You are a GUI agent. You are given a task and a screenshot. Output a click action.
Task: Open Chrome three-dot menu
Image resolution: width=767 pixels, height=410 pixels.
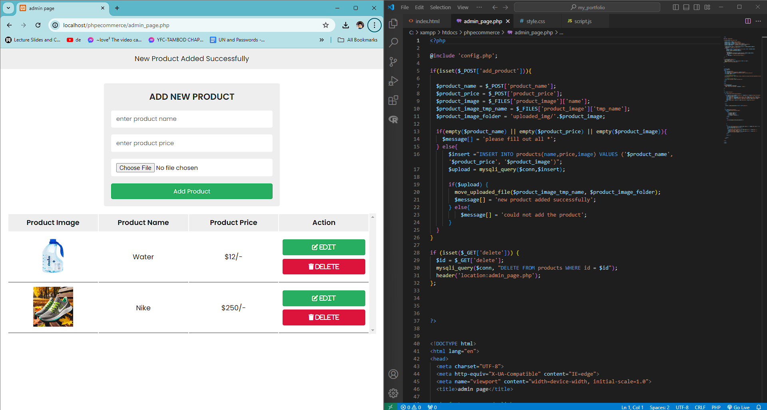[375, 25]
